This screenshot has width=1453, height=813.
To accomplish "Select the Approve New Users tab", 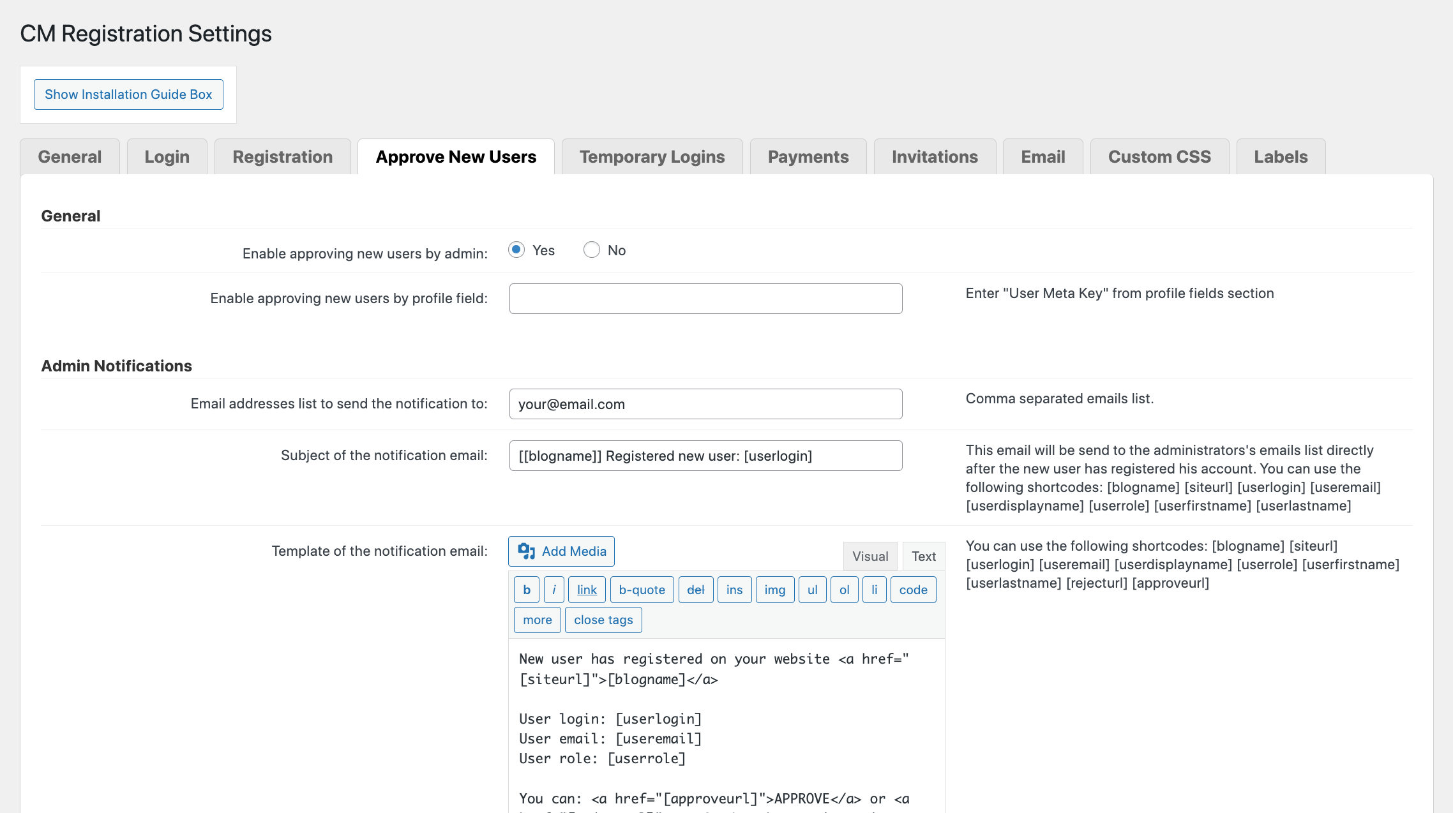I will coord(456,157).
